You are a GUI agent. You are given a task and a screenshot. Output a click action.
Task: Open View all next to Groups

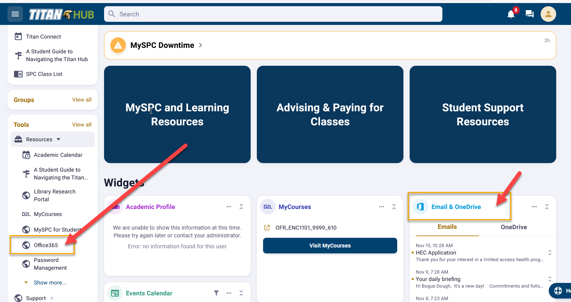[x=81, y=100]
